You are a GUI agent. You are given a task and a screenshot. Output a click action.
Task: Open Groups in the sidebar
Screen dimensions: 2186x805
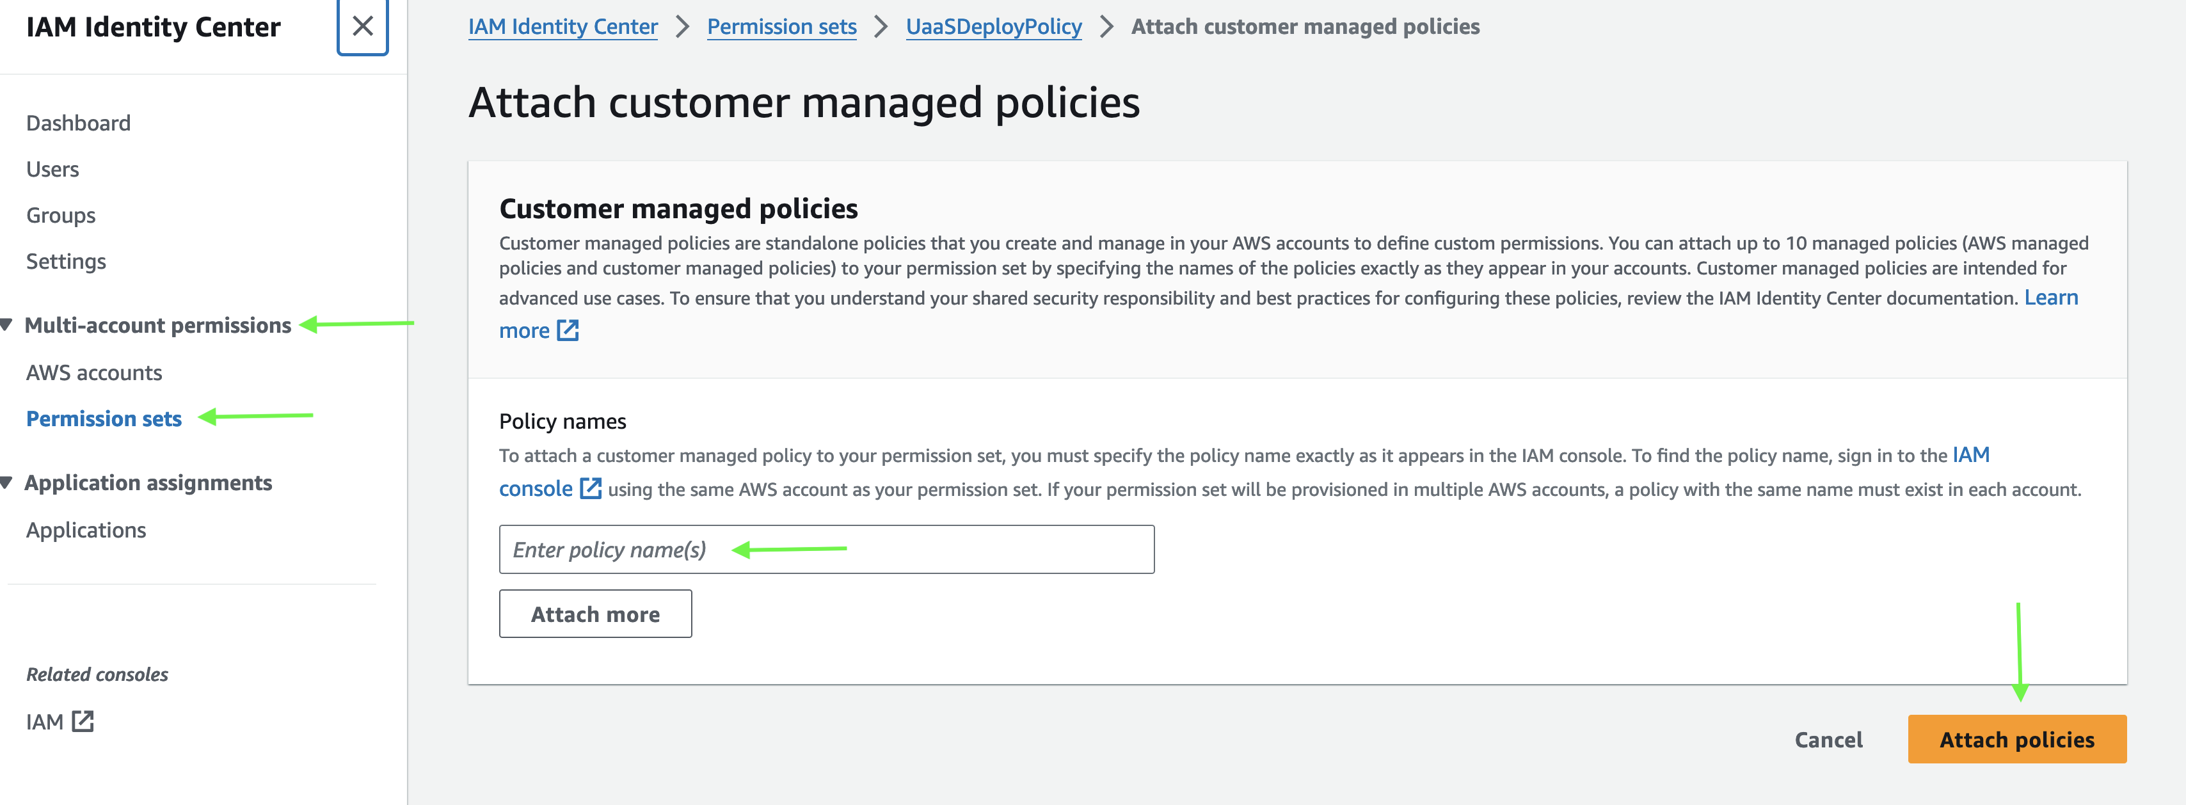(x=61, y=216)
